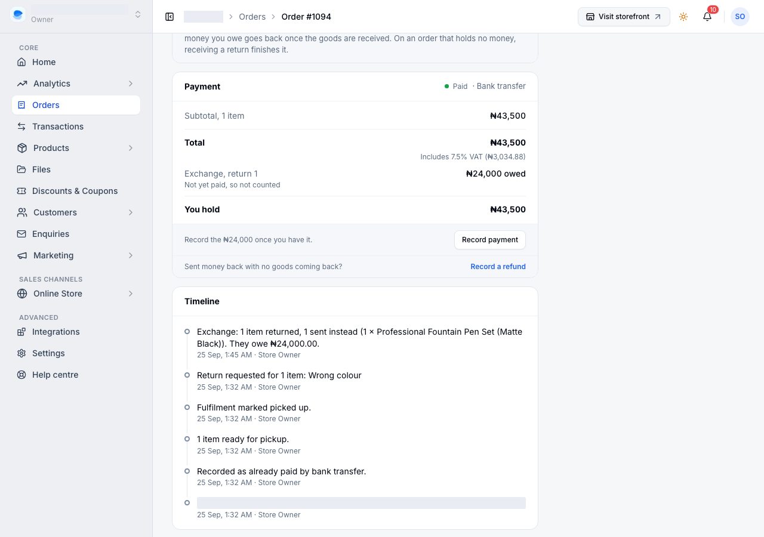764x537 pixels.
Task: Open the Transactions menu item
Action: click(76, 126)
